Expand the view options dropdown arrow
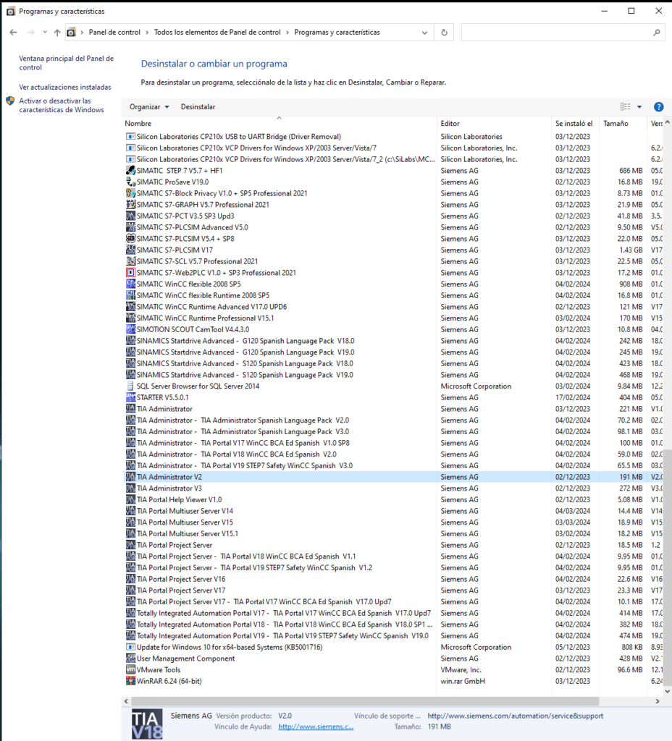This screenshot has width=672, height=741. [x=639, y=107]
